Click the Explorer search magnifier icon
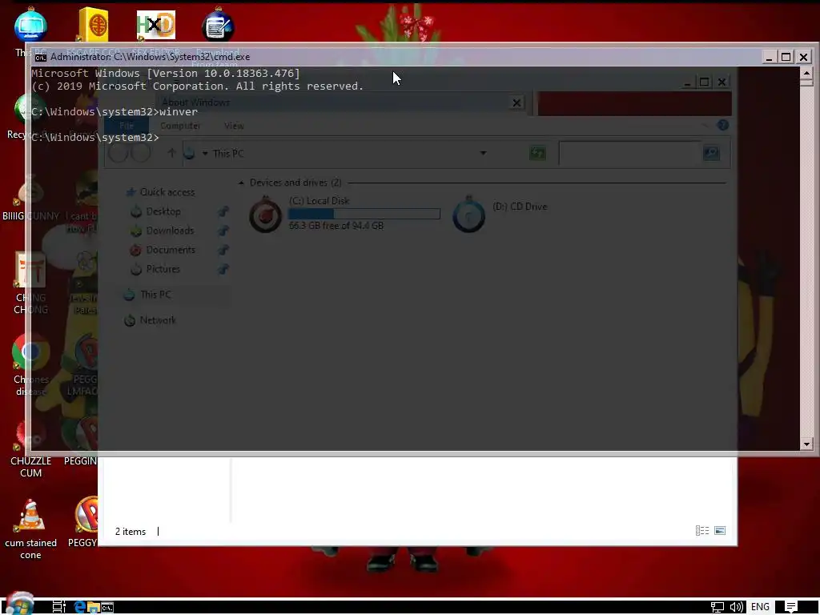The width and height of the screenshot is (820, 615). coord(711,153)
